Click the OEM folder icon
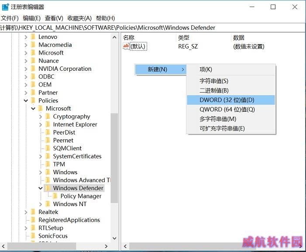The width and height of the screenshot is (306, 252). 33,85
